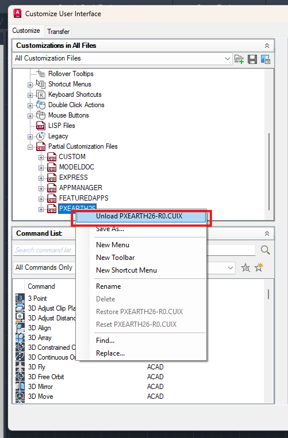Click the create new command star icon

(259, 267)
